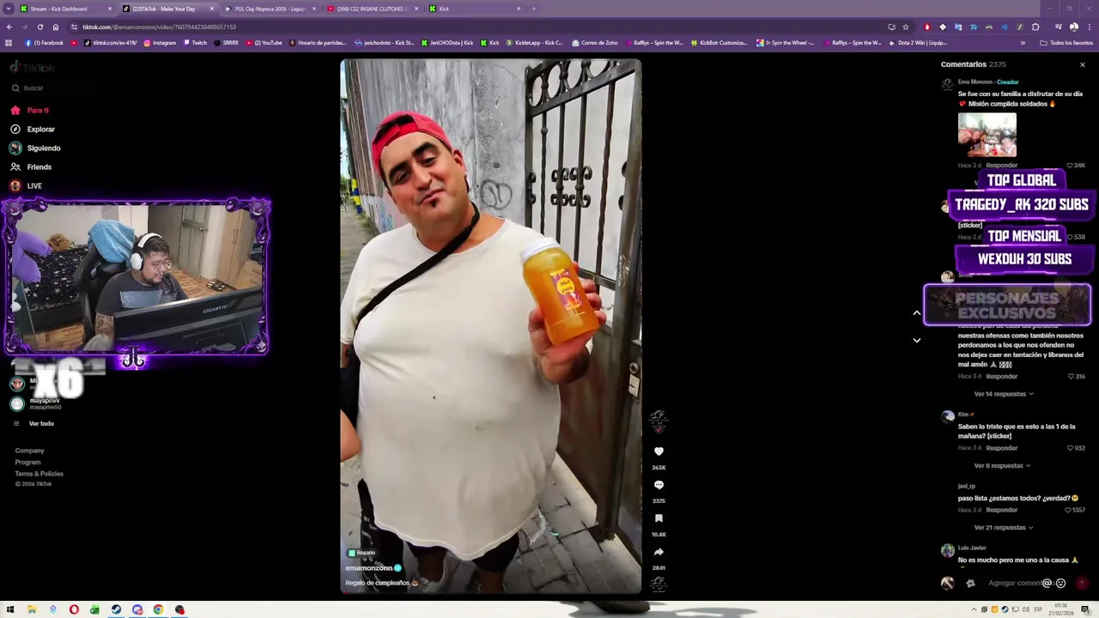Open Steam from the taskbar
Viewport: 1099px width, 618px height.
click(x=116, y=609)
